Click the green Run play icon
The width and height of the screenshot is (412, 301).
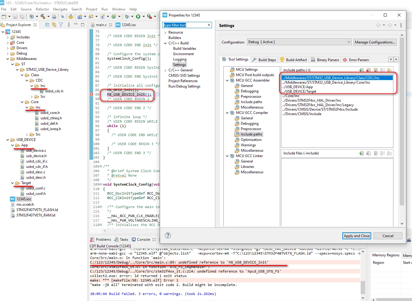coord(138,16)
